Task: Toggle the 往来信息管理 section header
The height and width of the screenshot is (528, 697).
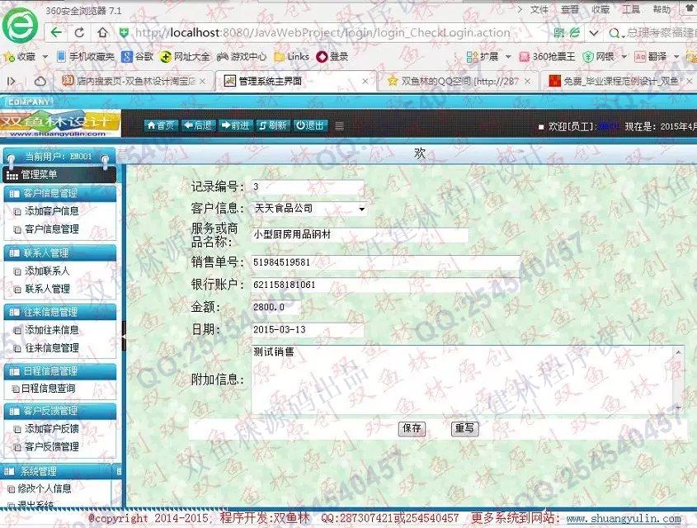Action: click(x=59, y=312)
